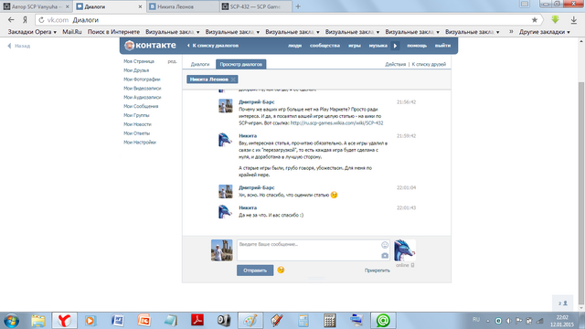Switch to the Диалоги tab
Screen dimensions: 585x329
click(x=200, y=64)
